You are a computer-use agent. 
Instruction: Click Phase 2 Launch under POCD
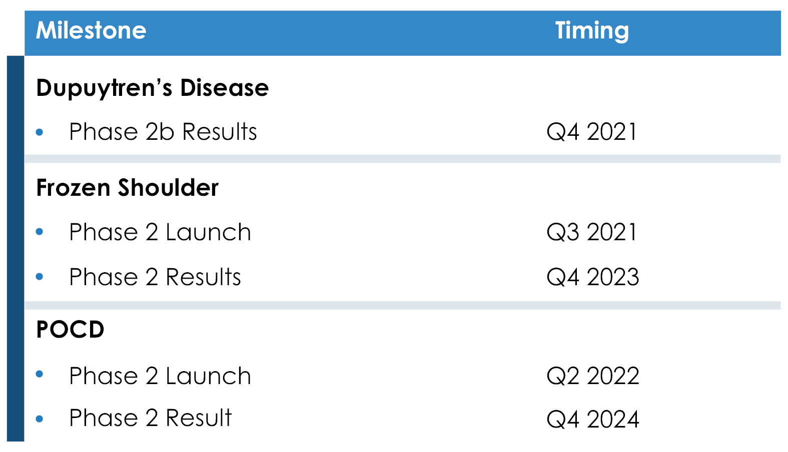pyautogui.click(x=160, y=376)
